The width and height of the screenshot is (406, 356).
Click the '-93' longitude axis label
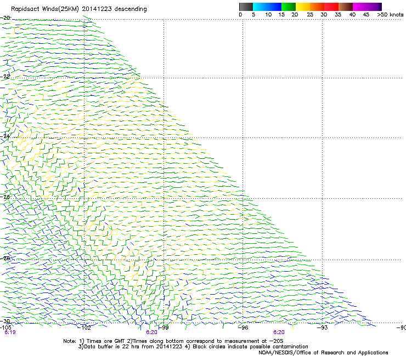pyautogui.click(x=322, y=328)
